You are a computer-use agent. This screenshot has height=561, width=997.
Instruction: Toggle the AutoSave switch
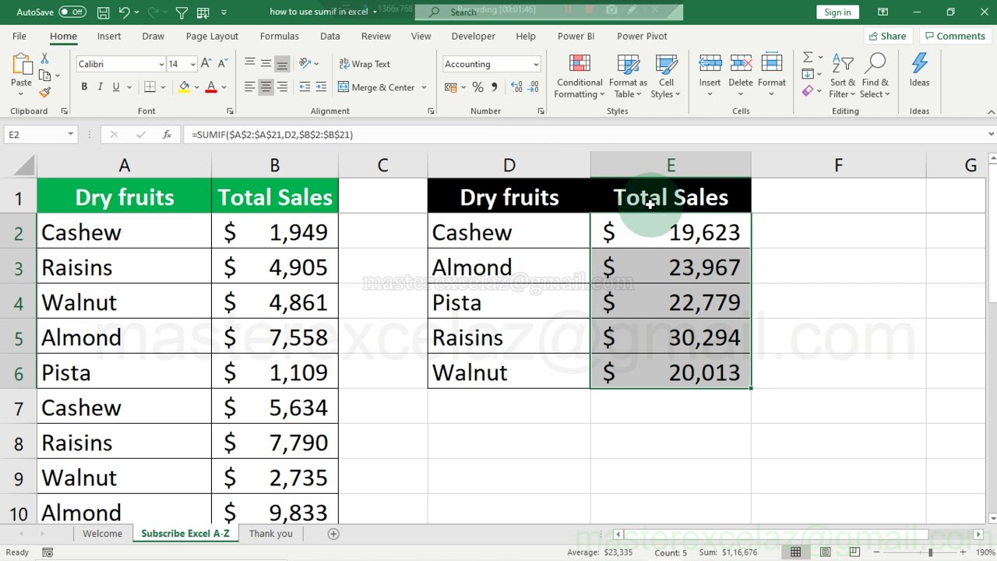72,12
